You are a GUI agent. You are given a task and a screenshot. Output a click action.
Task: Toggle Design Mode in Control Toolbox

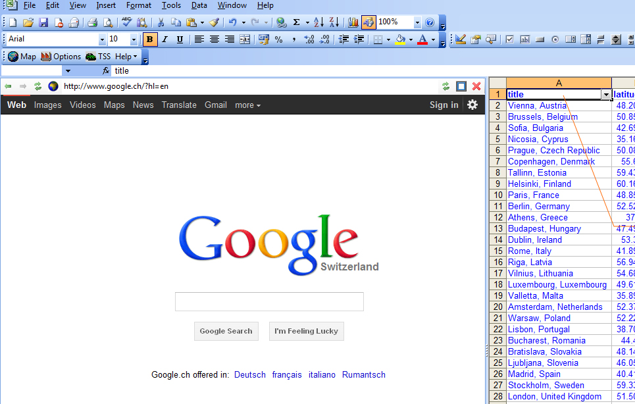pyautogui.click(x=461, y=39)
